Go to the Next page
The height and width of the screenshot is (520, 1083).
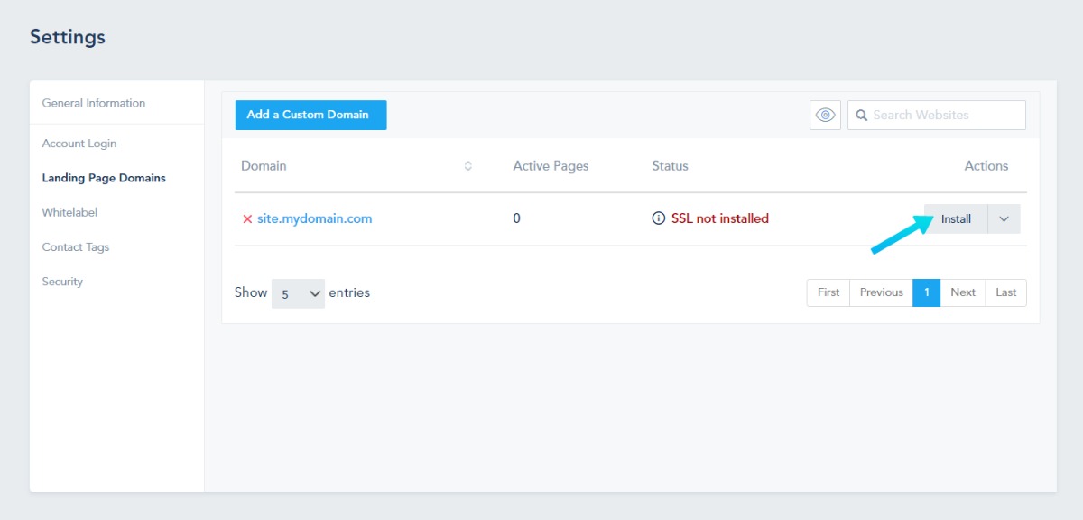click(962, 292)
